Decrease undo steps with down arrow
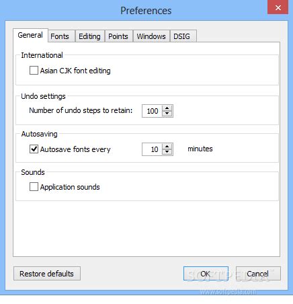This screenshot has width=293, height=304. 167,114
